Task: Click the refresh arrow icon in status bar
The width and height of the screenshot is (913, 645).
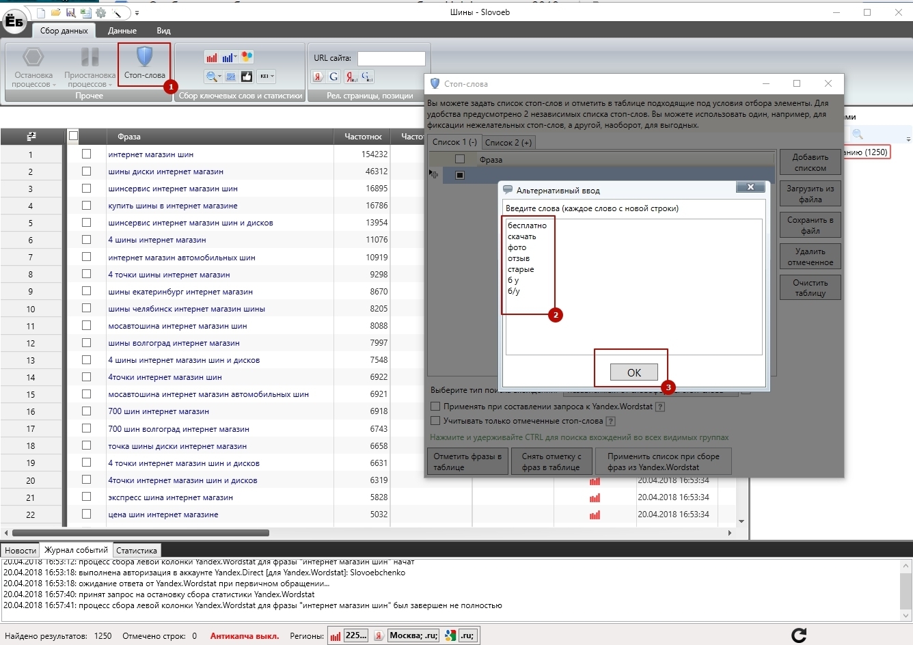Action: (x=798, y=635)
